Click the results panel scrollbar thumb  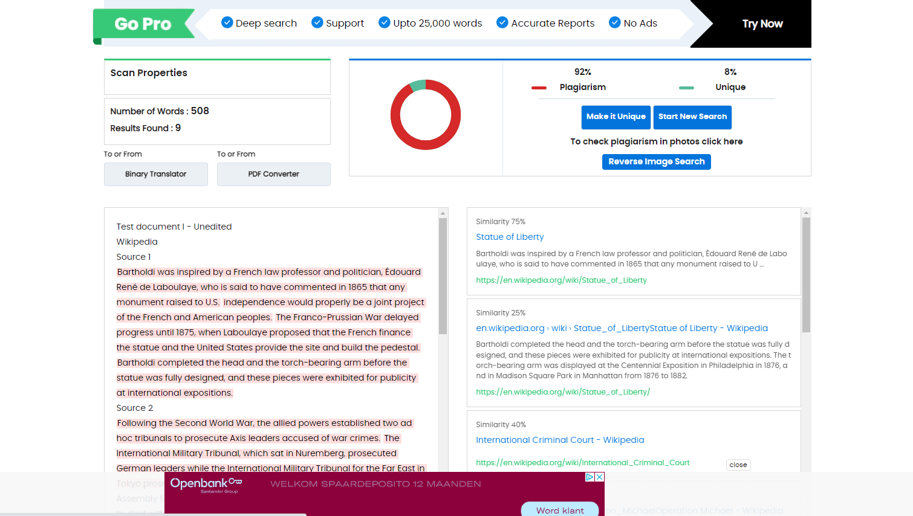click(x=806, y=275)
